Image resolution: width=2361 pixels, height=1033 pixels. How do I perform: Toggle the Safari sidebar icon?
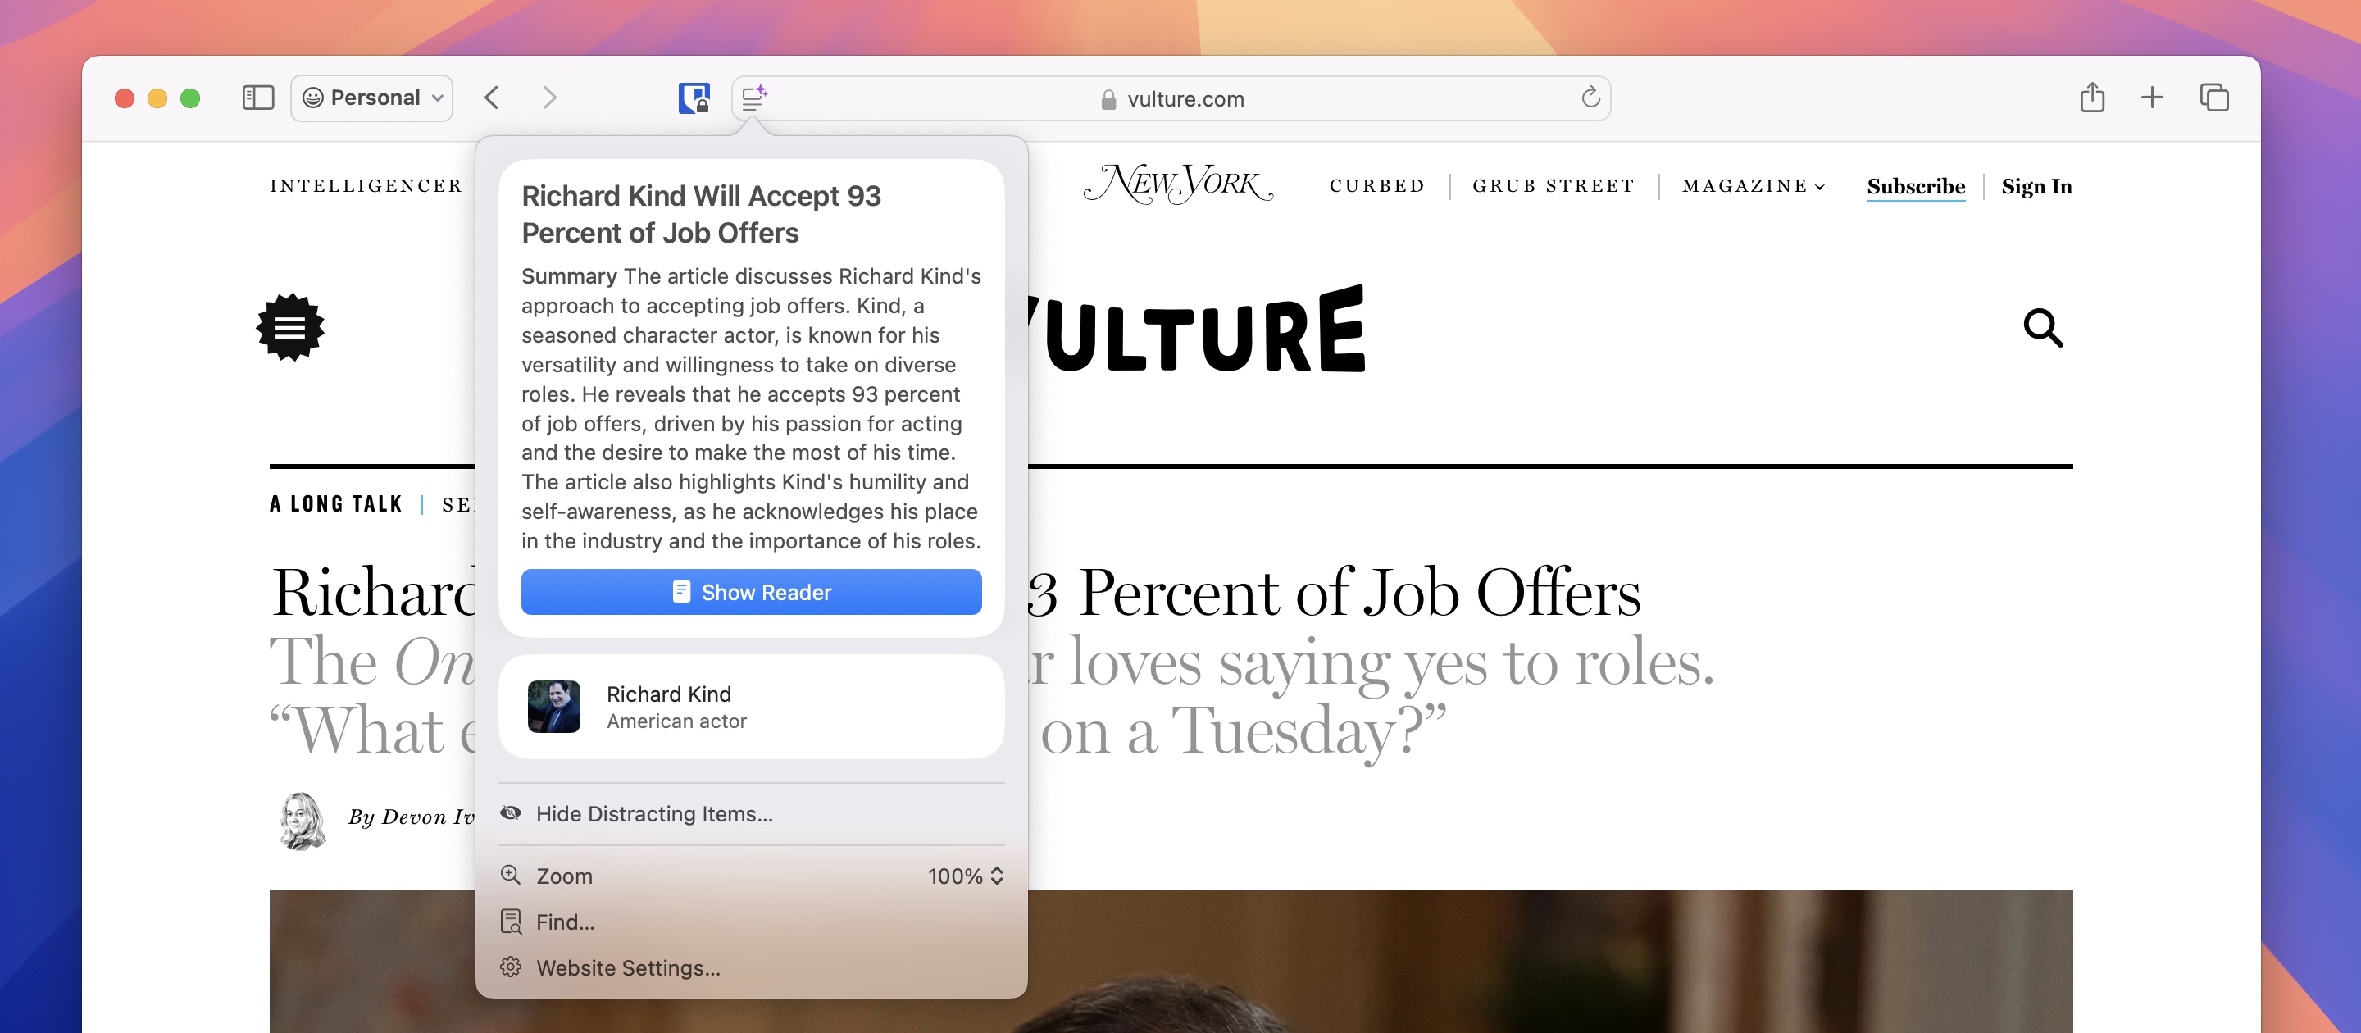click(x=257, y=98)
